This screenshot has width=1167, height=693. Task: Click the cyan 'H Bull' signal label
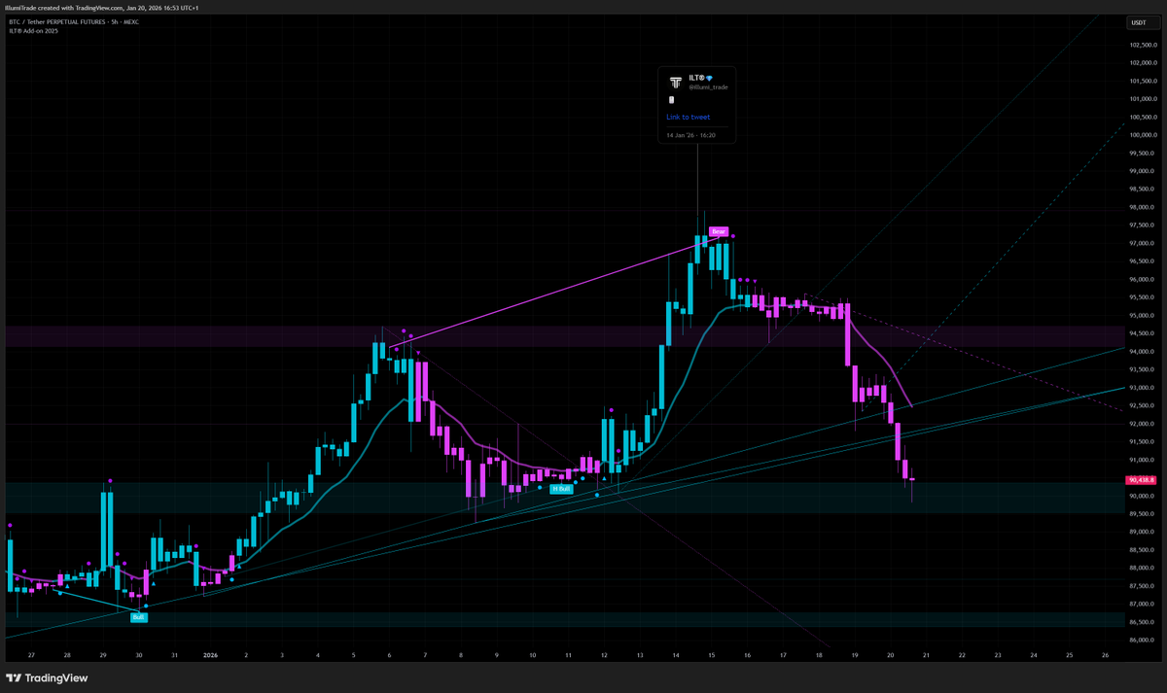coord(561,489)
